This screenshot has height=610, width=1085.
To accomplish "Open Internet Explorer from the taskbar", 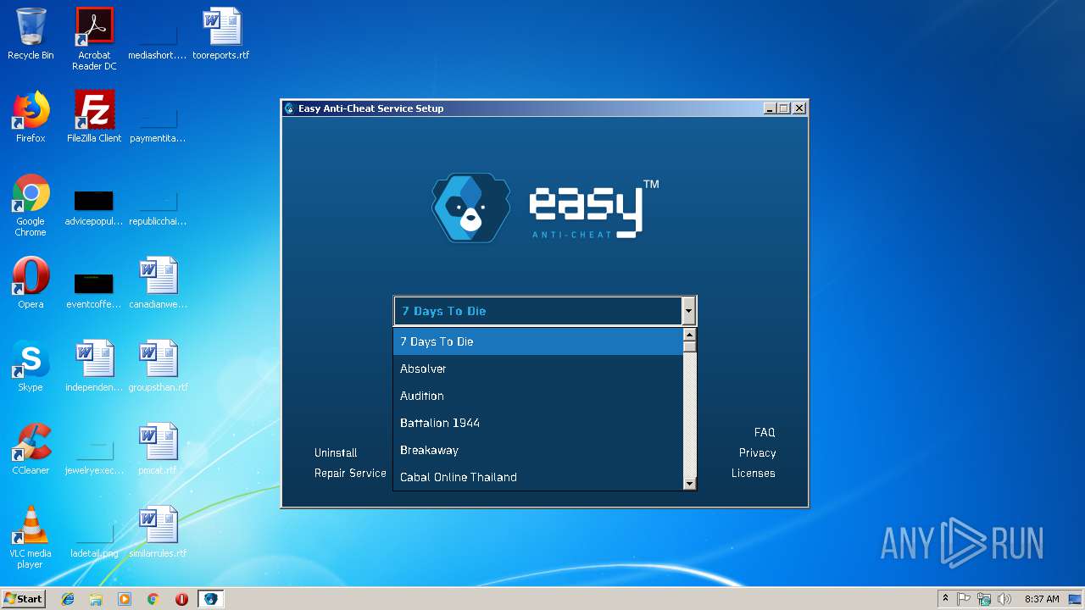I will [x=68, y=599].
